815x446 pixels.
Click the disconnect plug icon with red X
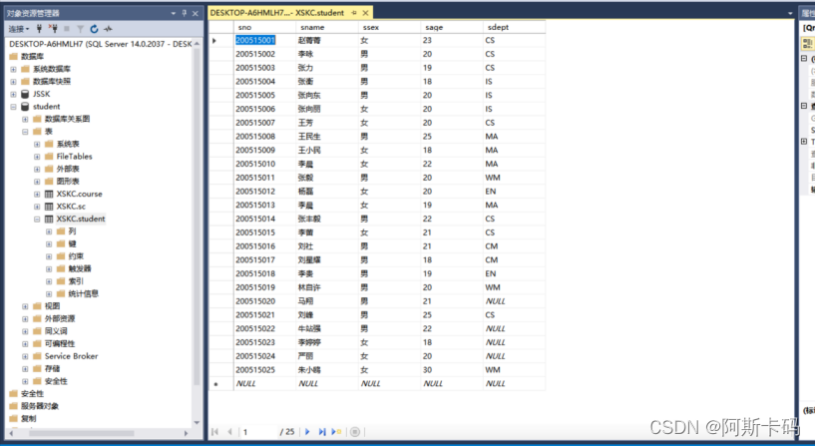point(53,29)
